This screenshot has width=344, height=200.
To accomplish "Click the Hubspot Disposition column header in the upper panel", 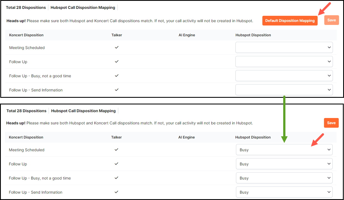I will click(253, 35).
